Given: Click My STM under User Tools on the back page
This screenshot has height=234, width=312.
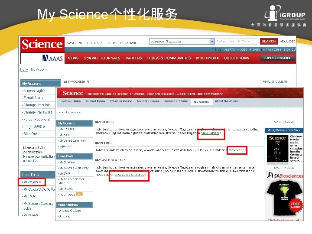Looking at the screenshot, I should pos(29,196).
